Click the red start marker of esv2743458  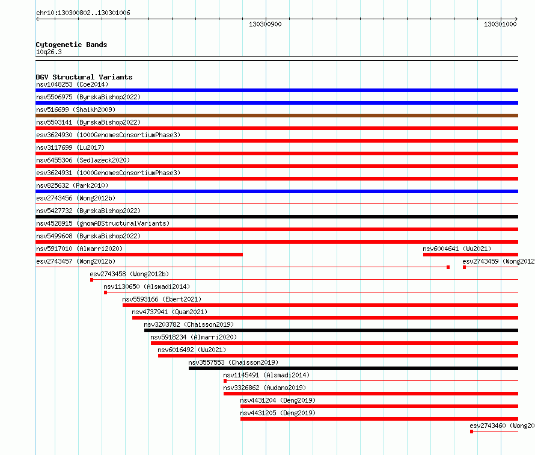pos(91,280)
